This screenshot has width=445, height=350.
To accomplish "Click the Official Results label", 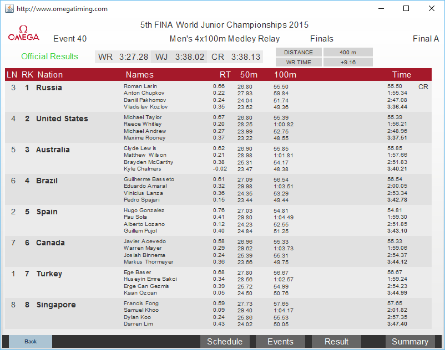I will click(x=50, y=56).
